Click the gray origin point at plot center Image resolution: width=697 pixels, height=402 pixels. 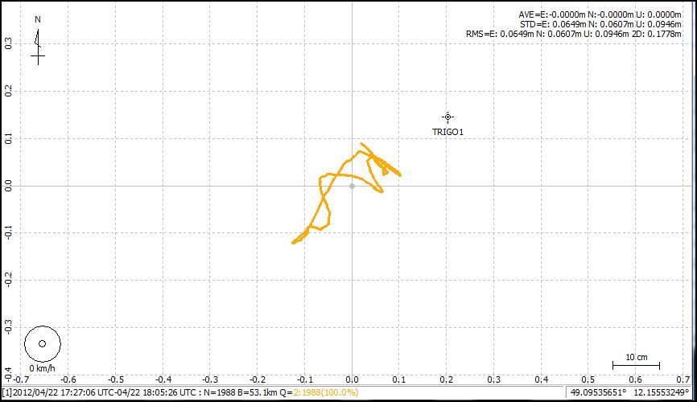352,186
